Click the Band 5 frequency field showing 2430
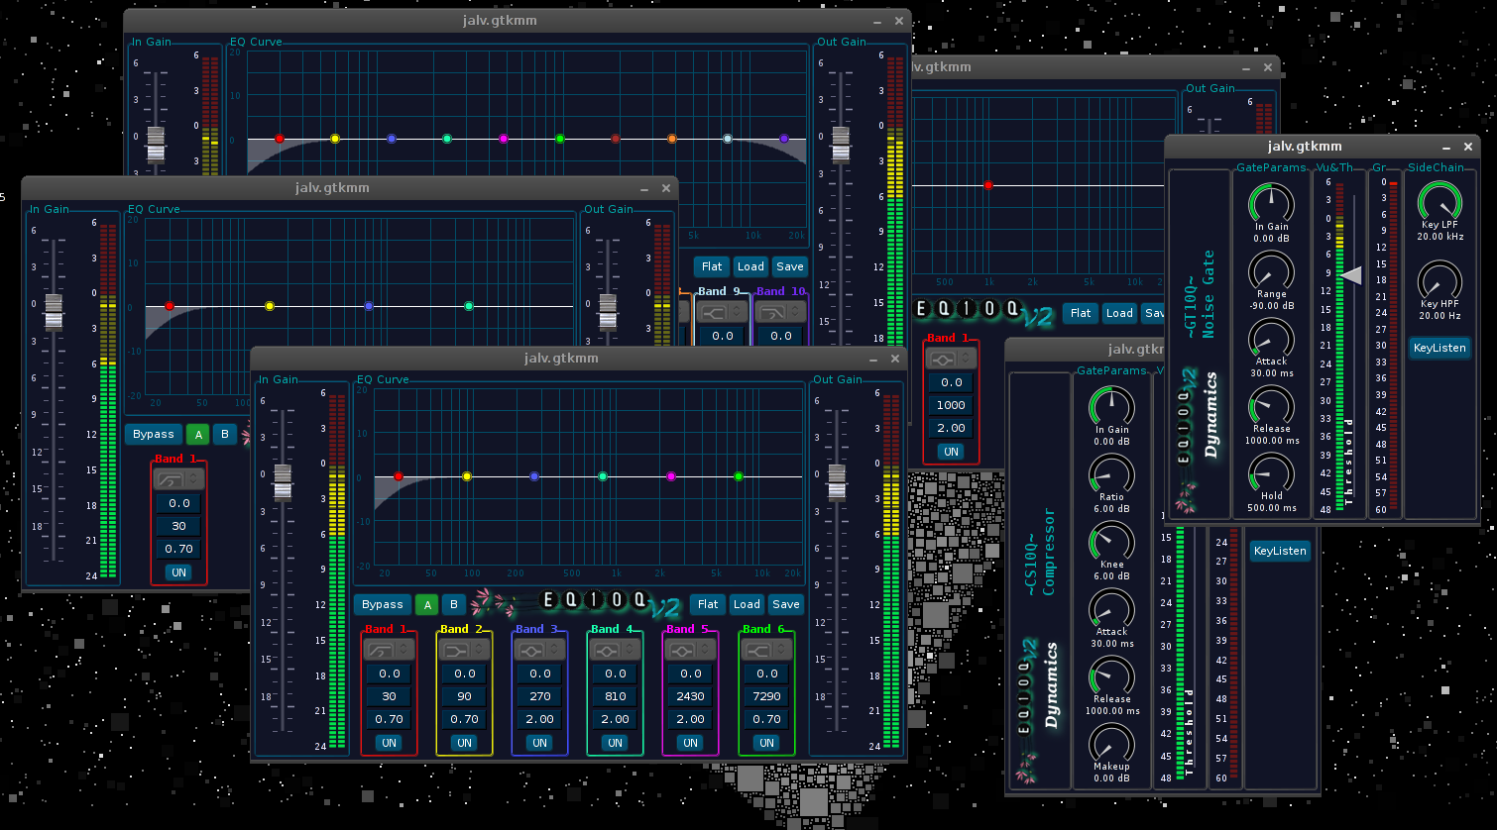Viewport: 1497px width, 830px height. coord(690,696)
